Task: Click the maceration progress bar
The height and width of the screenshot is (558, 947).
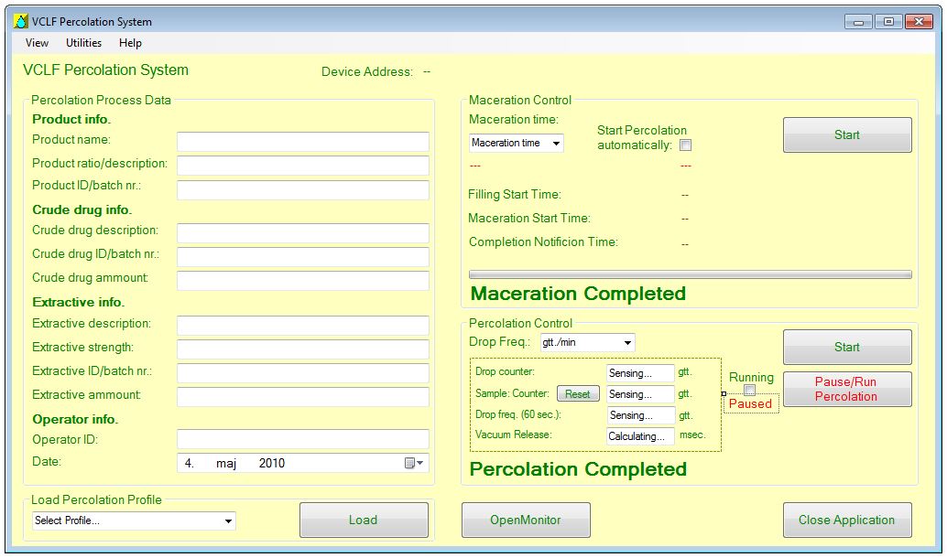Action: pyautogui.click(x=691, y=274)
